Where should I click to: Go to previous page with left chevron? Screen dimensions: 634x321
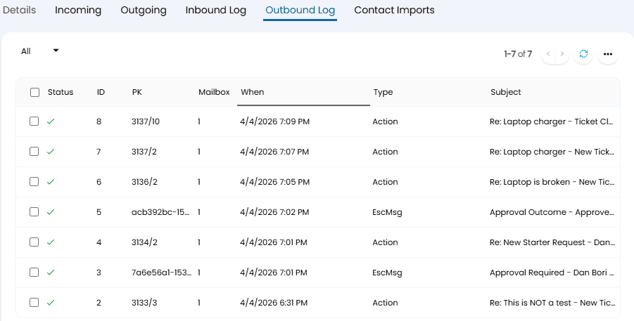[548, 54]
